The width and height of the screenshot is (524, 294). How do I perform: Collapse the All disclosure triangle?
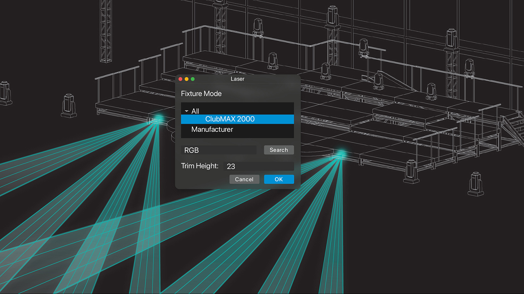[187, 111]
